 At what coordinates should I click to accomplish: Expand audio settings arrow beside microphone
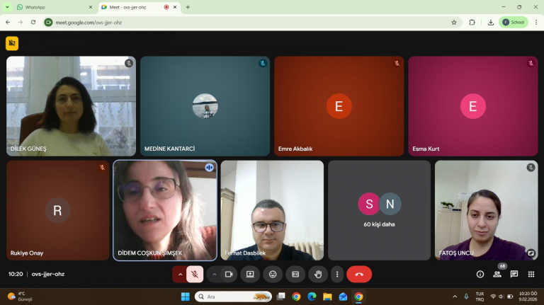pyautogui.click(x=180, y=274)
